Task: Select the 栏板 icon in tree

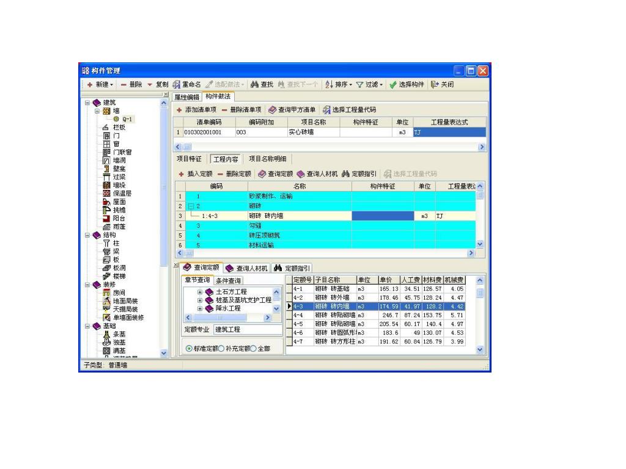Action: pyautogui.click(x=106, y=128)
